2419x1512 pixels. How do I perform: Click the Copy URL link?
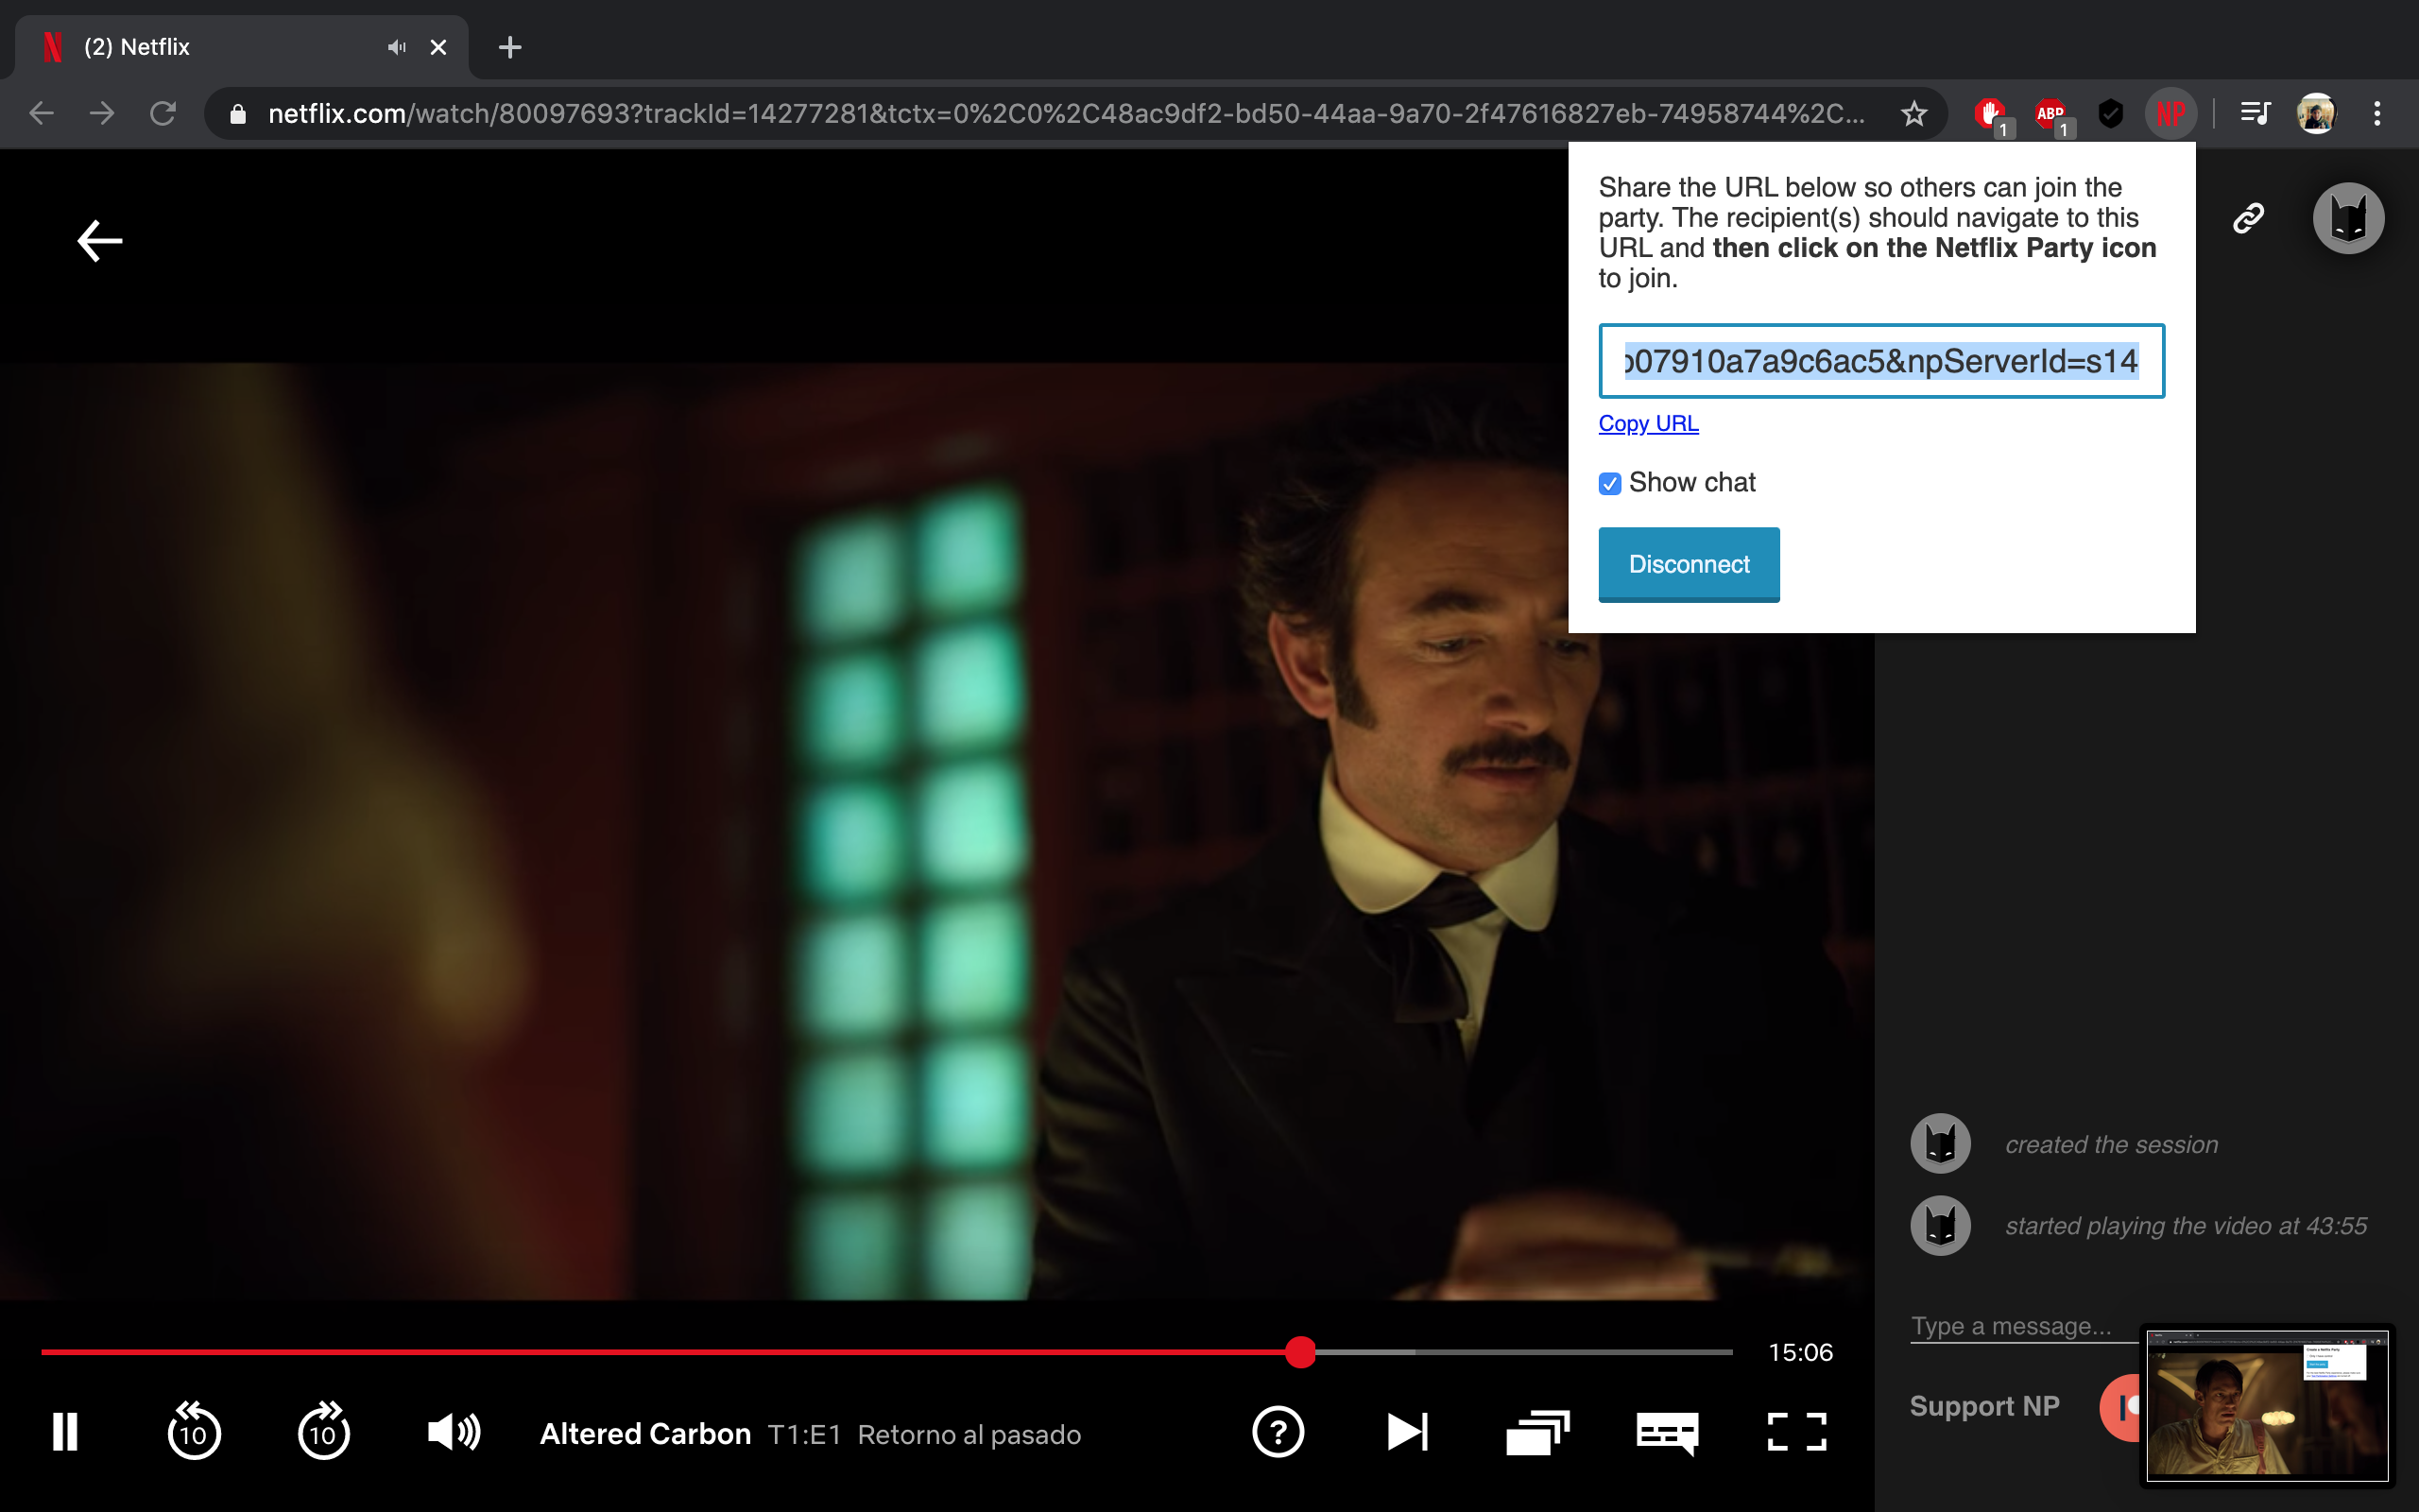click(1648, 424)
